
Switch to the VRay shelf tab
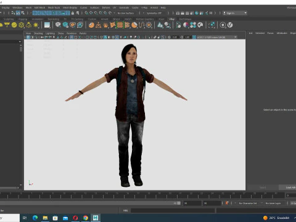pos(171,19)
